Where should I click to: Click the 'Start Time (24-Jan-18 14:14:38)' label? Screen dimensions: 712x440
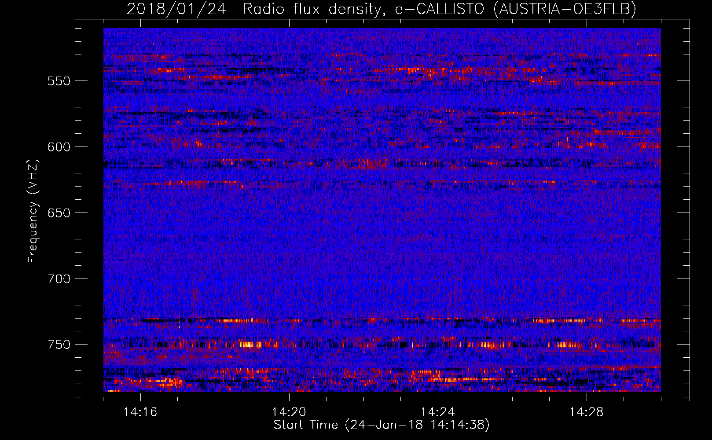tap(382, 425)
